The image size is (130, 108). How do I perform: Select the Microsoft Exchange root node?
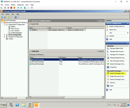9,20
